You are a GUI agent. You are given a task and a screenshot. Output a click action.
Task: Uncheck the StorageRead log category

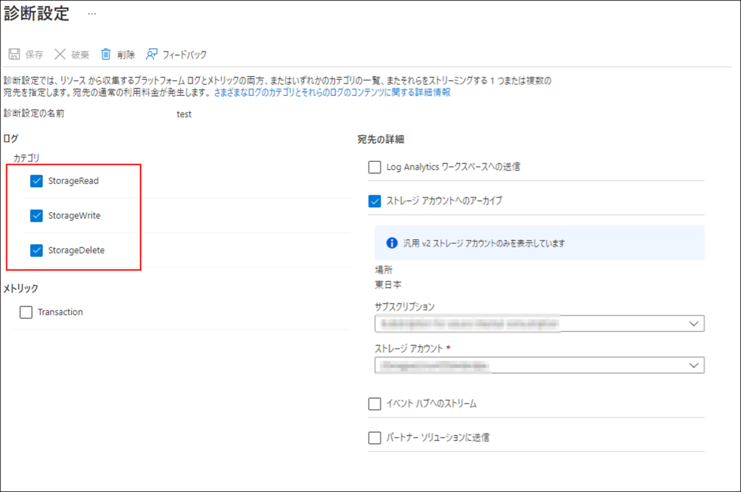click(36, 181)
